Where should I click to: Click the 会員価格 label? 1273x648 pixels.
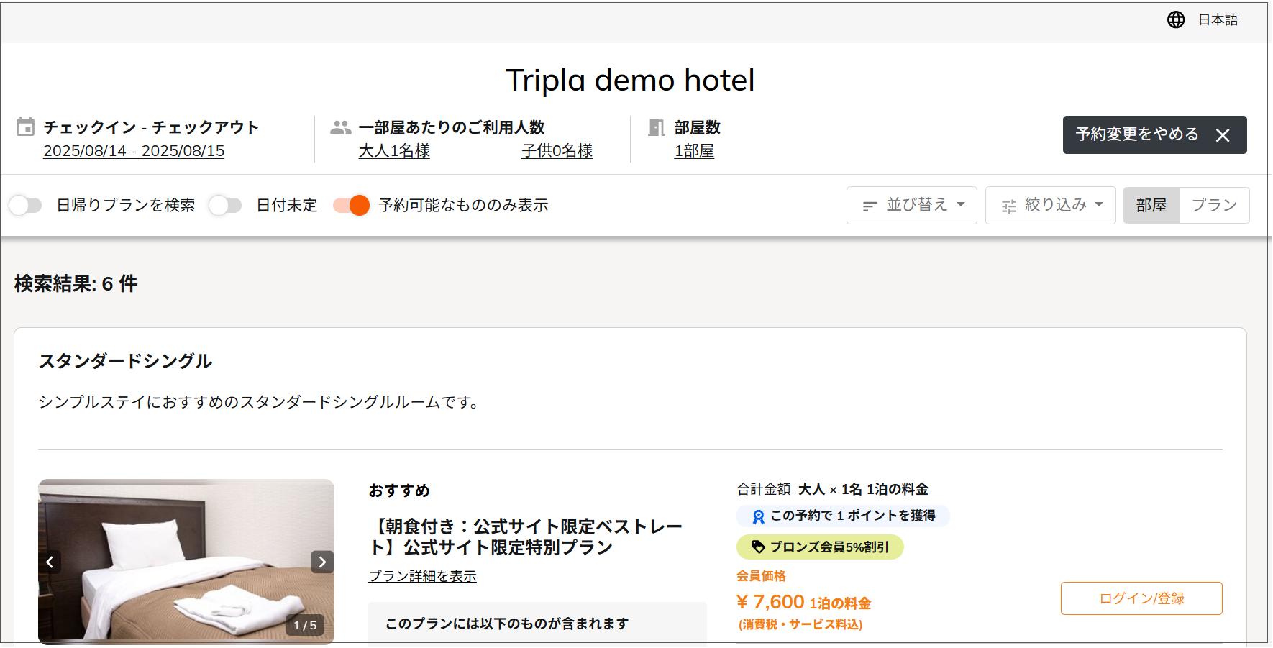point(761,575)
